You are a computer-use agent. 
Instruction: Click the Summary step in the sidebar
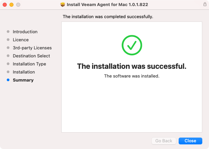pos(23,80)
